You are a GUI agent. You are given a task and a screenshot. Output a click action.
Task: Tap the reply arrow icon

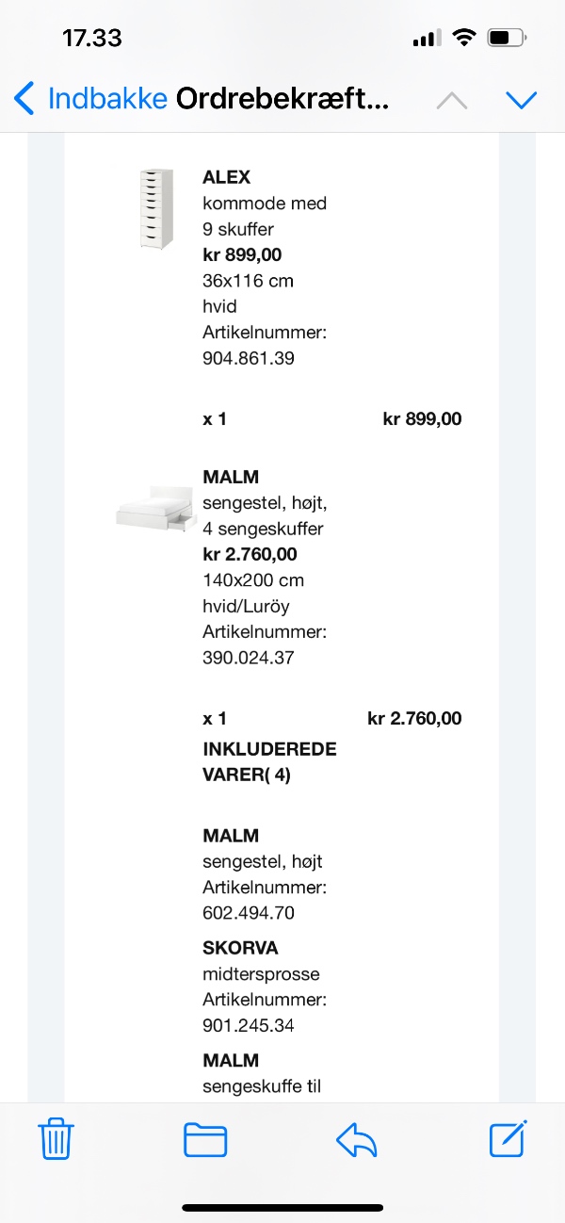[356, 1140]
